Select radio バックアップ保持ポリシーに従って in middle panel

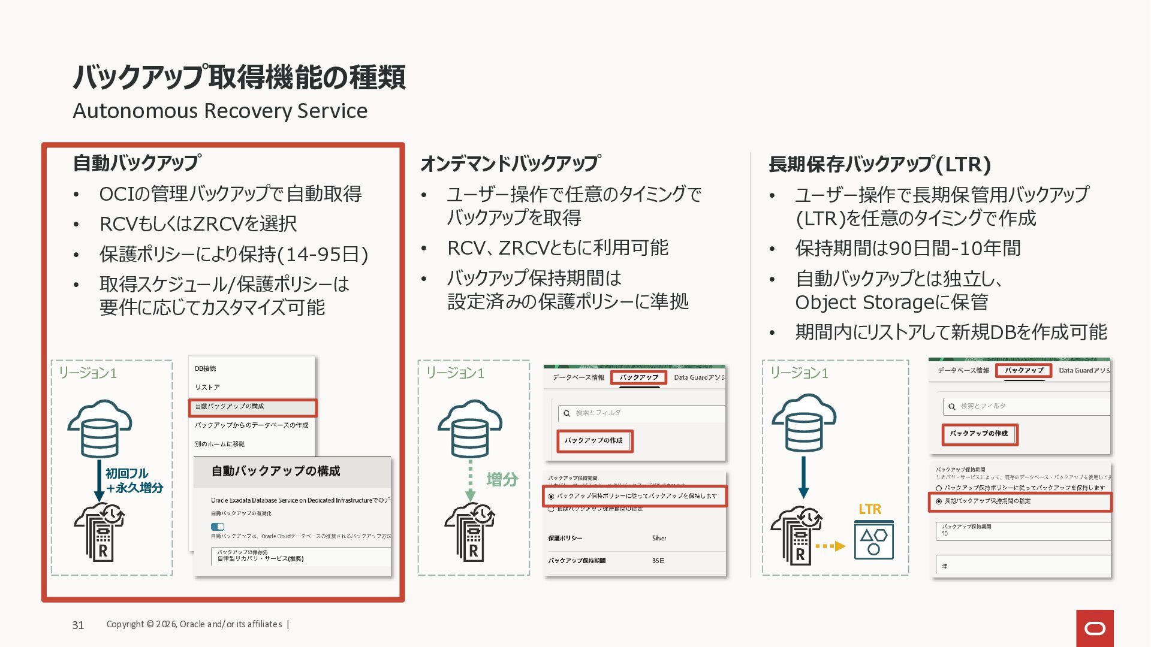click(552, 497)
